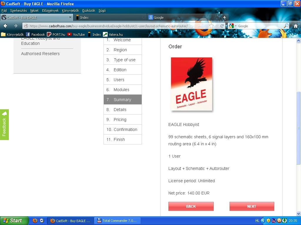
Task: Click the browser forward arrow
Action: pyautogui.click(x=16, y=26)
